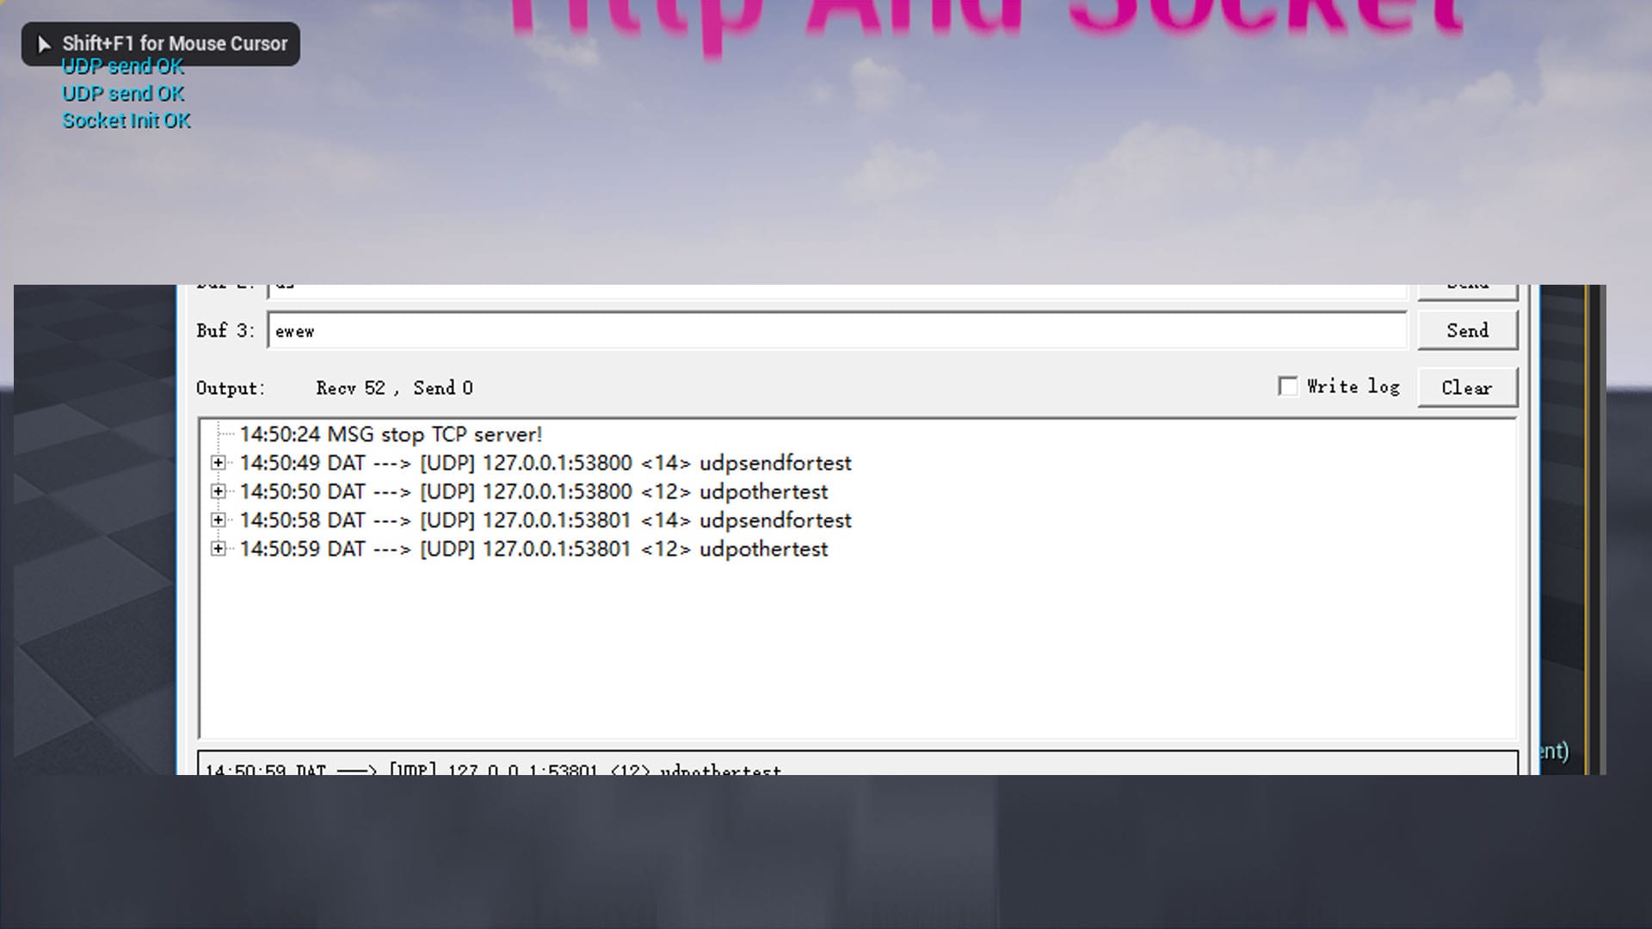This screenshot has height=929, width=1652.
Task: Select the 'MSG stop TCP server!' log row
Action: tap(391, 434)
